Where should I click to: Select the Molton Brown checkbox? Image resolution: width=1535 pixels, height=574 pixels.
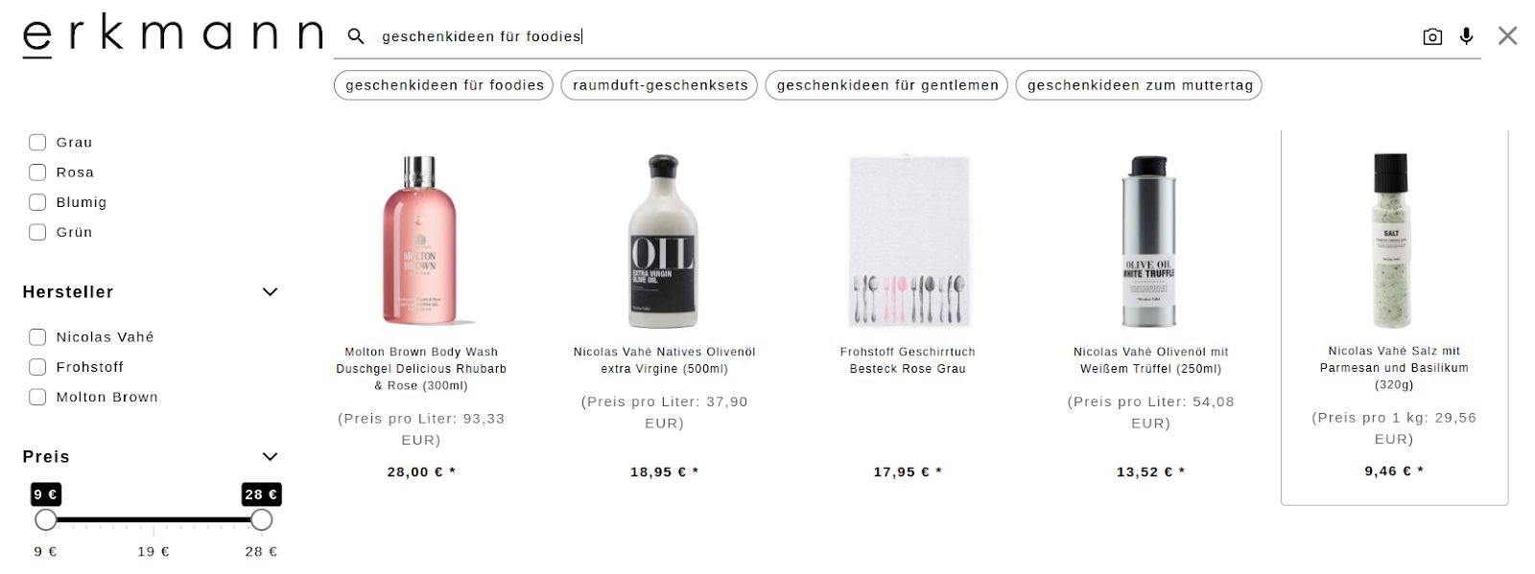[x=37, y=397]
